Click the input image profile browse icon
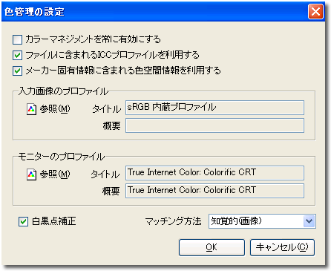The width and height of the screenshot is (331, 271). pyautogui.click(x=31, y=109)
